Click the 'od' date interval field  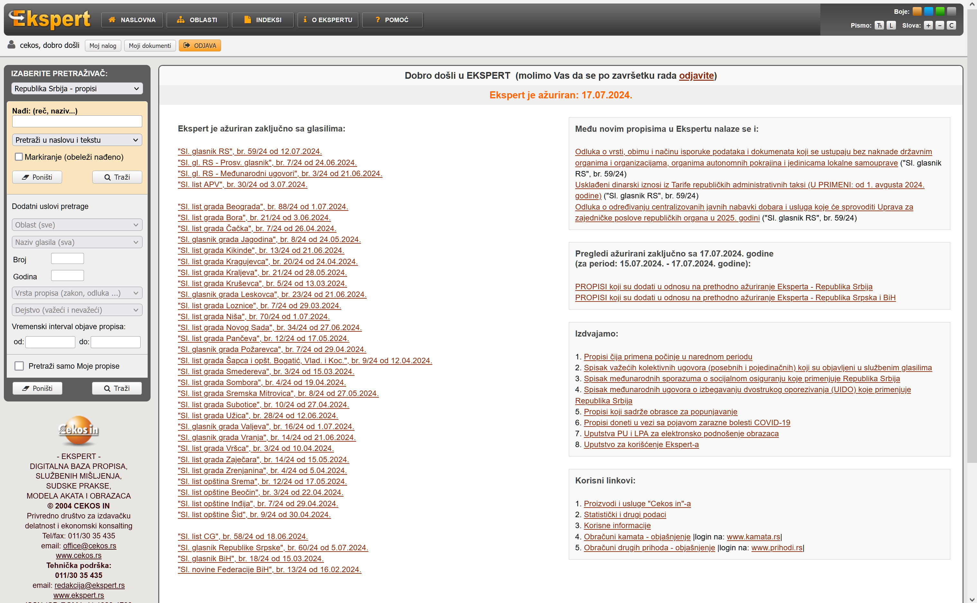(x=50, y=342)
